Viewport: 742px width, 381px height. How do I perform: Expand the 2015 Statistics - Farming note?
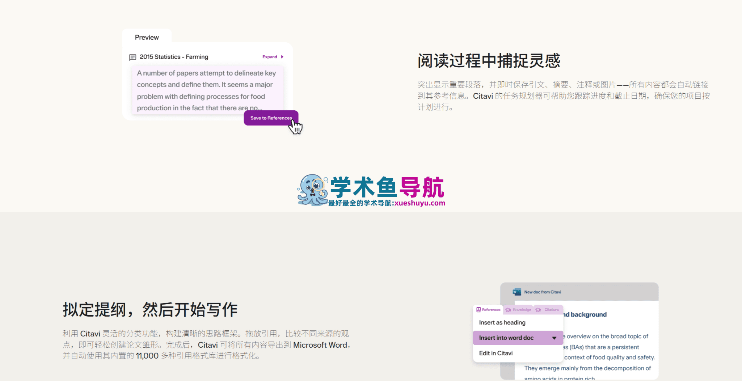click(273, 57)
